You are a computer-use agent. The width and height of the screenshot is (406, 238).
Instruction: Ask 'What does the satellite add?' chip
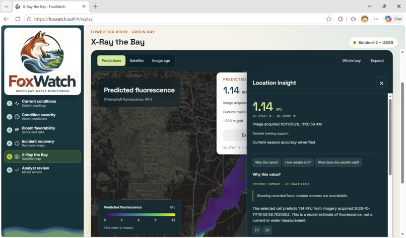(x=339, y=163)
